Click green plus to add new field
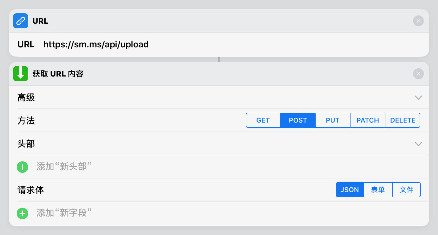438x235 pixels. click(22, 213)
